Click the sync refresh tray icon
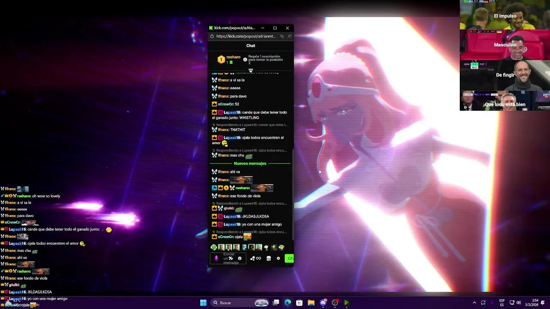 [x=483, y=303]
